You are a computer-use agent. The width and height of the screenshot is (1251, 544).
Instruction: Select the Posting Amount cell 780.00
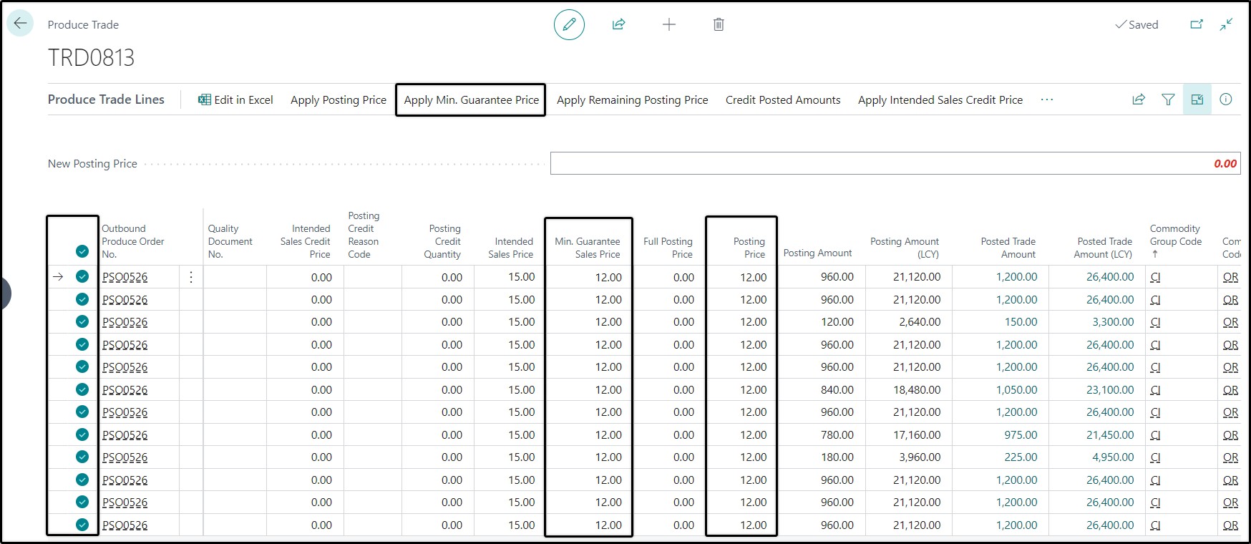[x=821, y=435]
